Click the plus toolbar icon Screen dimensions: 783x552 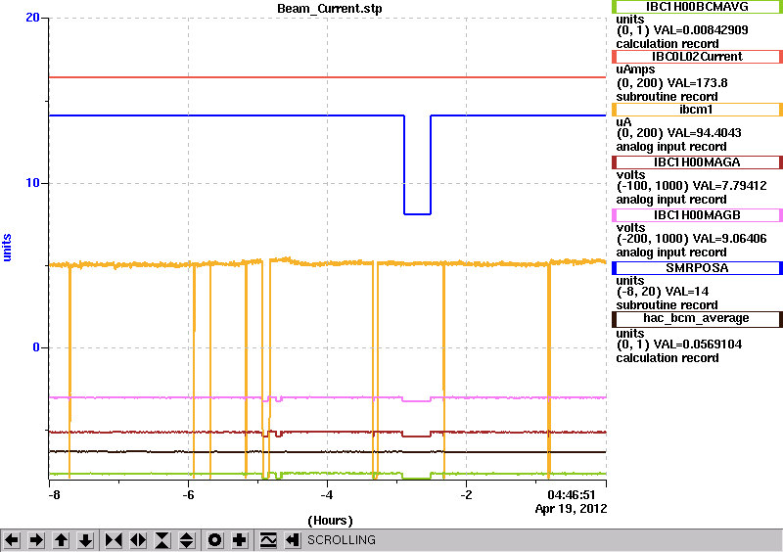(240, 540)
